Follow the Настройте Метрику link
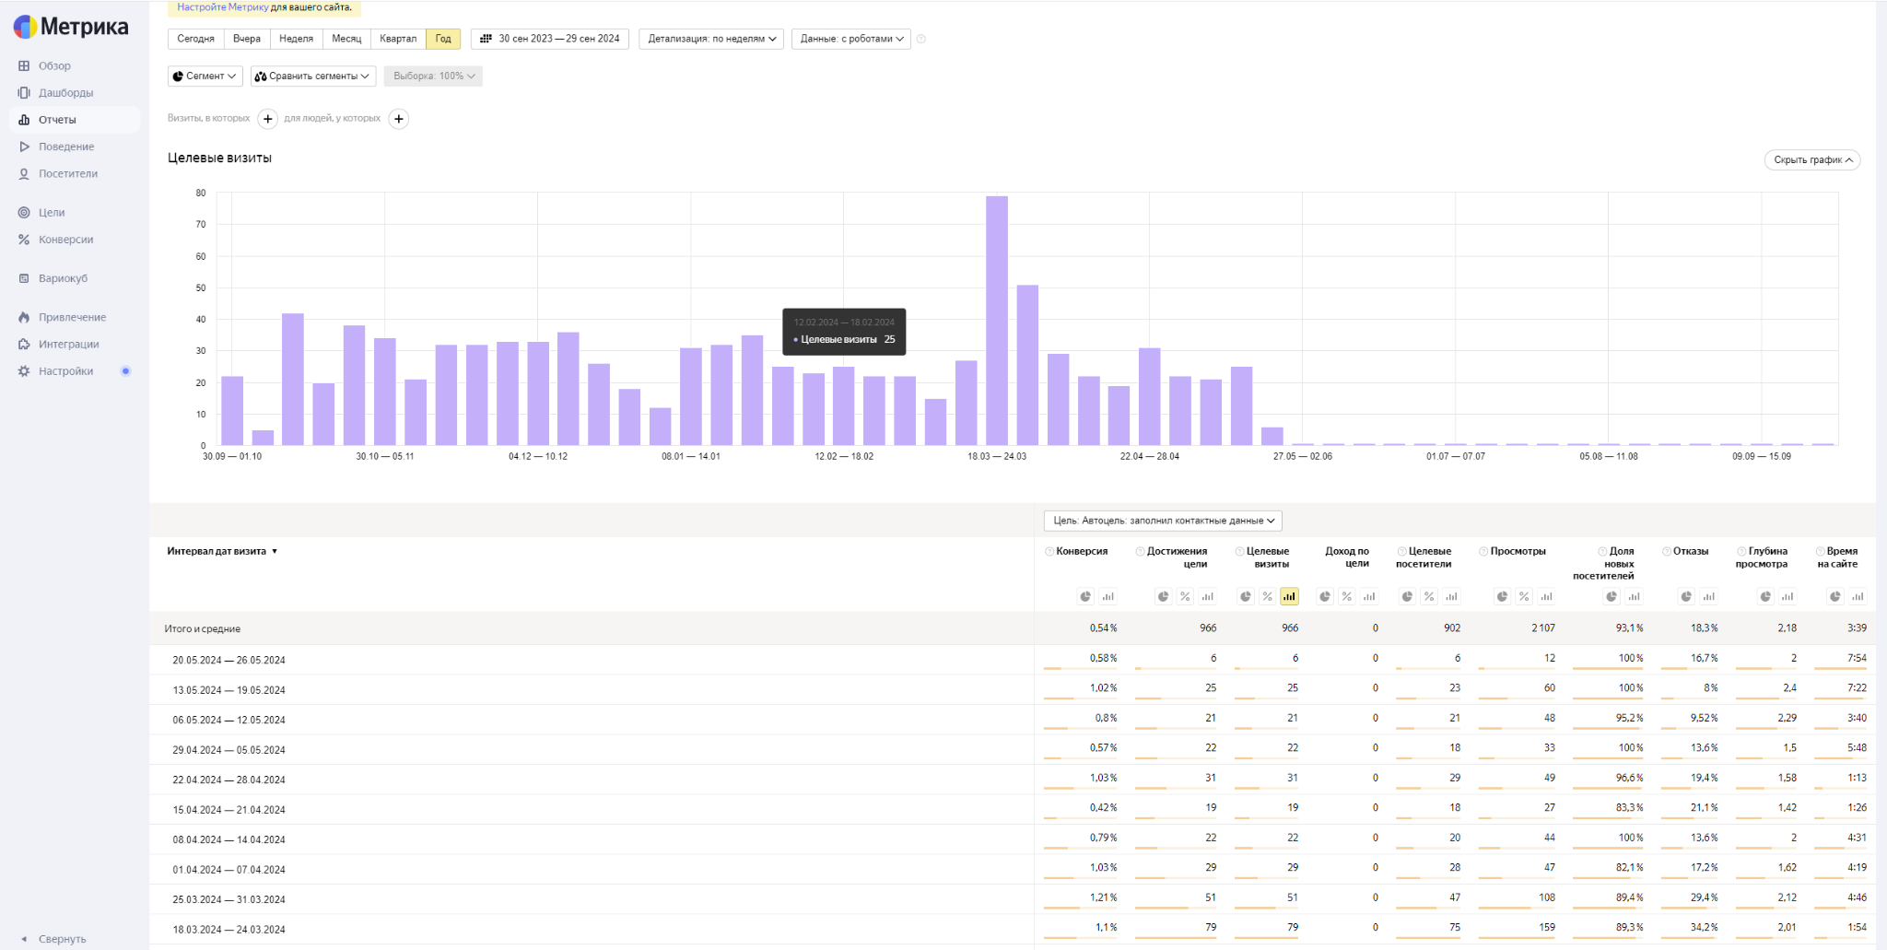 (223, 7)
